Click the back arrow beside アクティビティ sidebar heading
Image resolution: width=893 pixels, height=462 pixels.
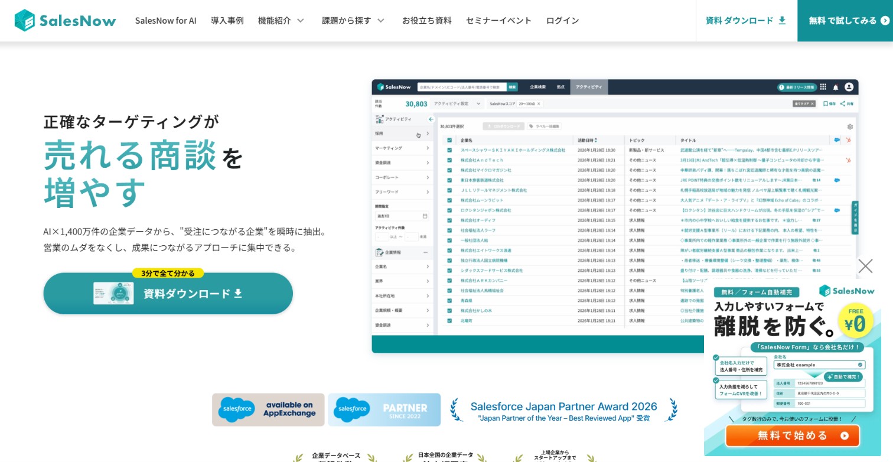coord(431,119)
